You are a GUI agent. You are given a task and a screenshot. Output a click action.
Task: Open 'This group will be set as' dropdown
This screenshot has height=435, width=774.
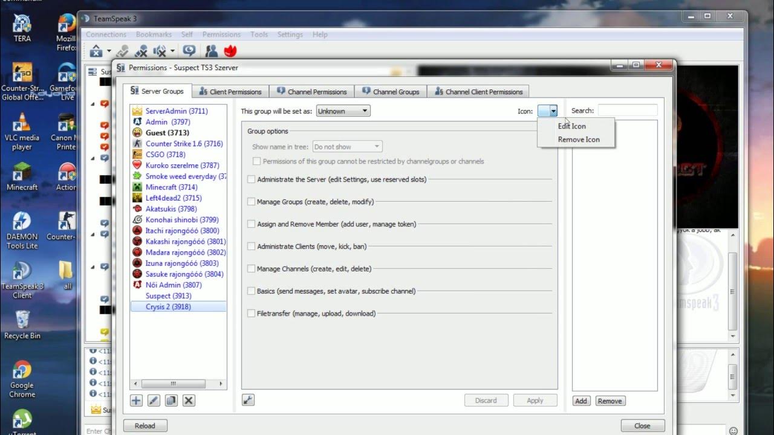click(x=343, y=111)
